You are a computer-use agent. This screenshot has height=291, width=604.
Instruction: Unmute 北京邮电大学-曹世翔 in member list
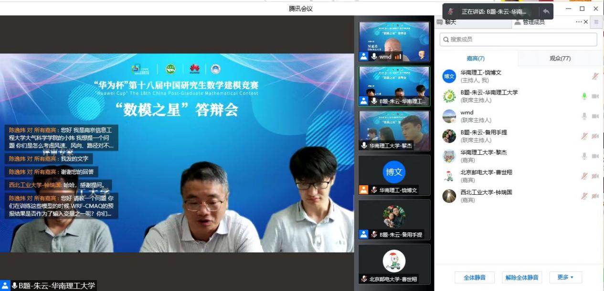583,176
